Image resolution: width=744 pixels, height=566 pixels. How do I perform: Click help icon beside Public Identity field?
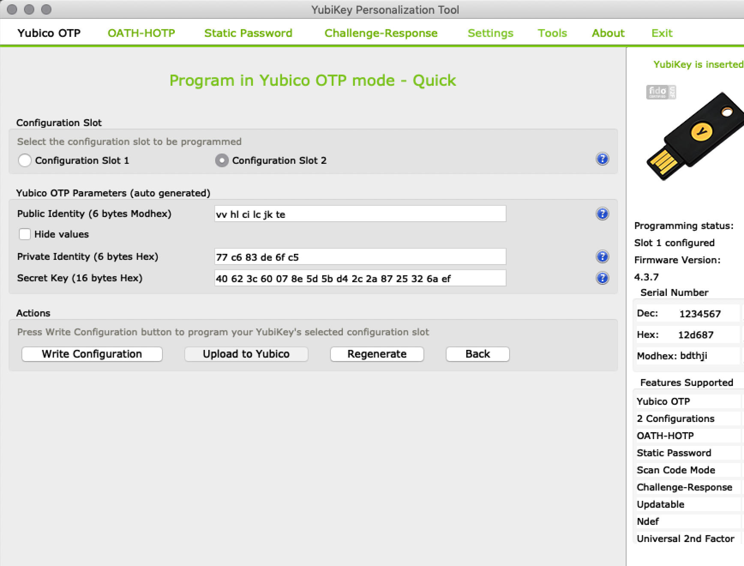(602, 214)
